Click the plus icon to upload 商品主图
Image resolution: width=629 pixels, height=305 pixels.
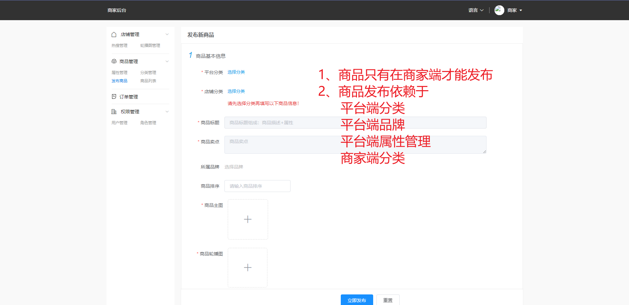click(x=248, y=219)
